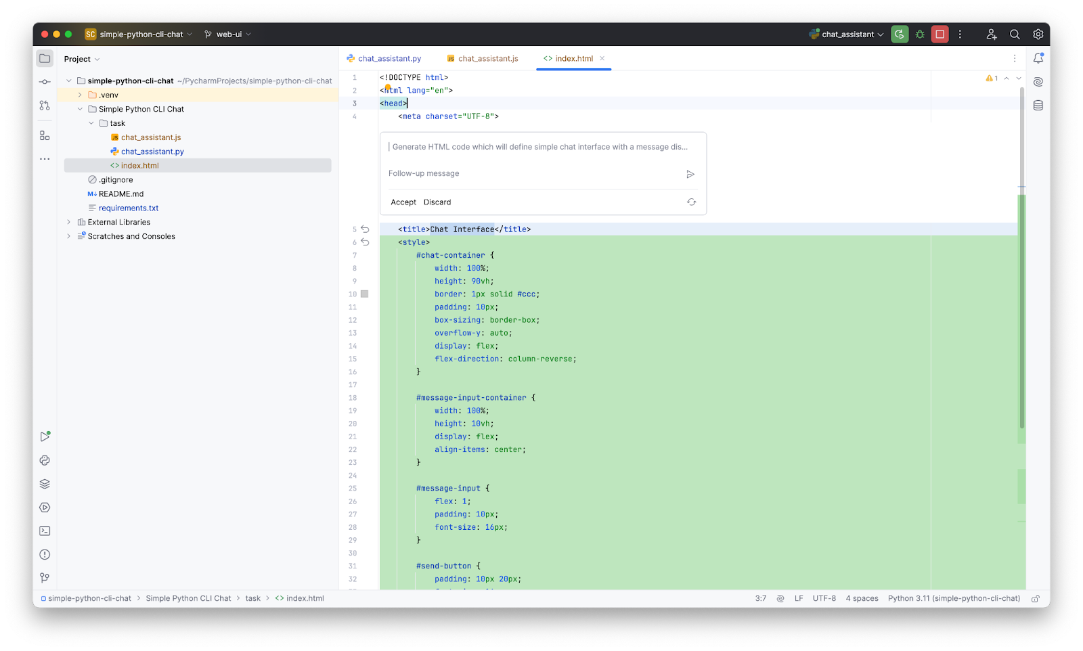Image resolution: width=1083 pixels, height=651 pixels.
Task: Open the toolbar More Actions vertical dots
Action: 960,35
